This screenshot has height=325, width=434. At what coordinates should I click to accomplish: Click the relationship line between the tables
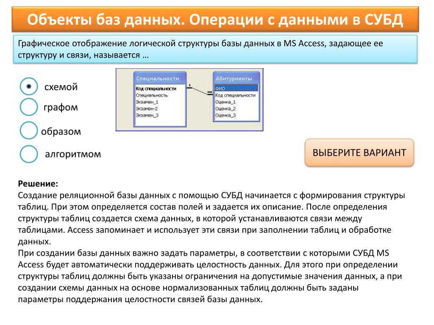200,91
